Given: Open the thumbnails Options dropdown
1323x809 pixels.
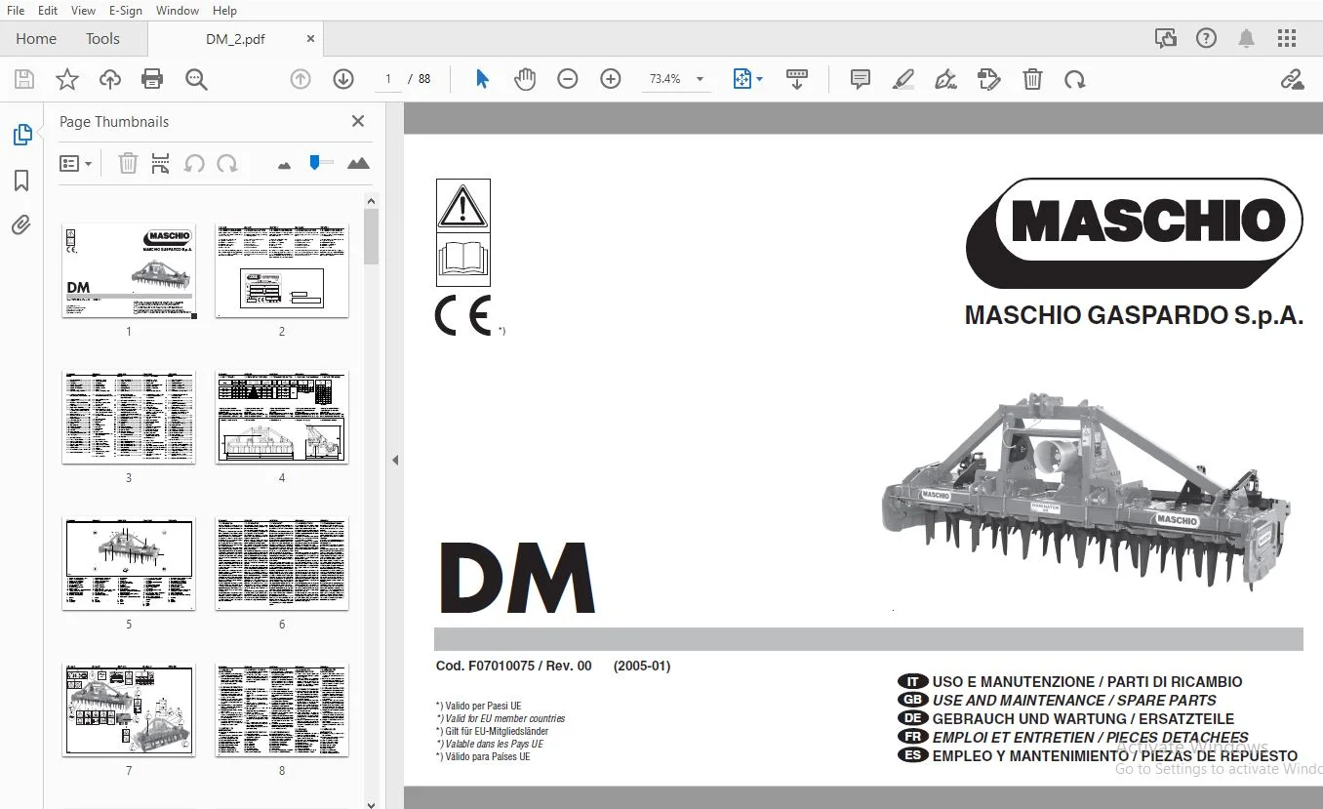Looking at the screenshot, I should tap(75, 164).
